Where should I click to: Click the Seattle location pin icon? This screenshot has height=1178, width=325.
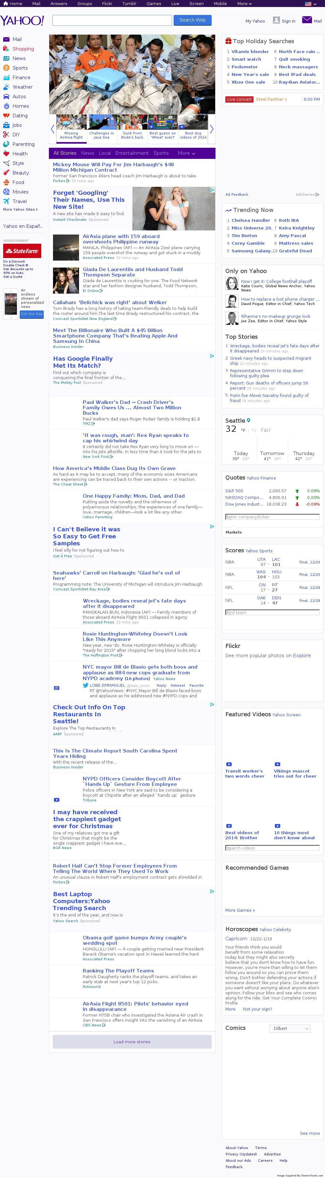click(x=248, y=420)
